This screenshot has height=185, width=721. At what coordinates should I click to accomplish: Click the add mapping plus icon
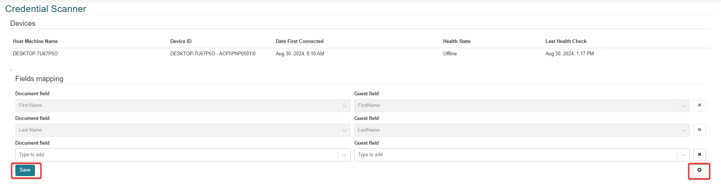pos(699,170)
